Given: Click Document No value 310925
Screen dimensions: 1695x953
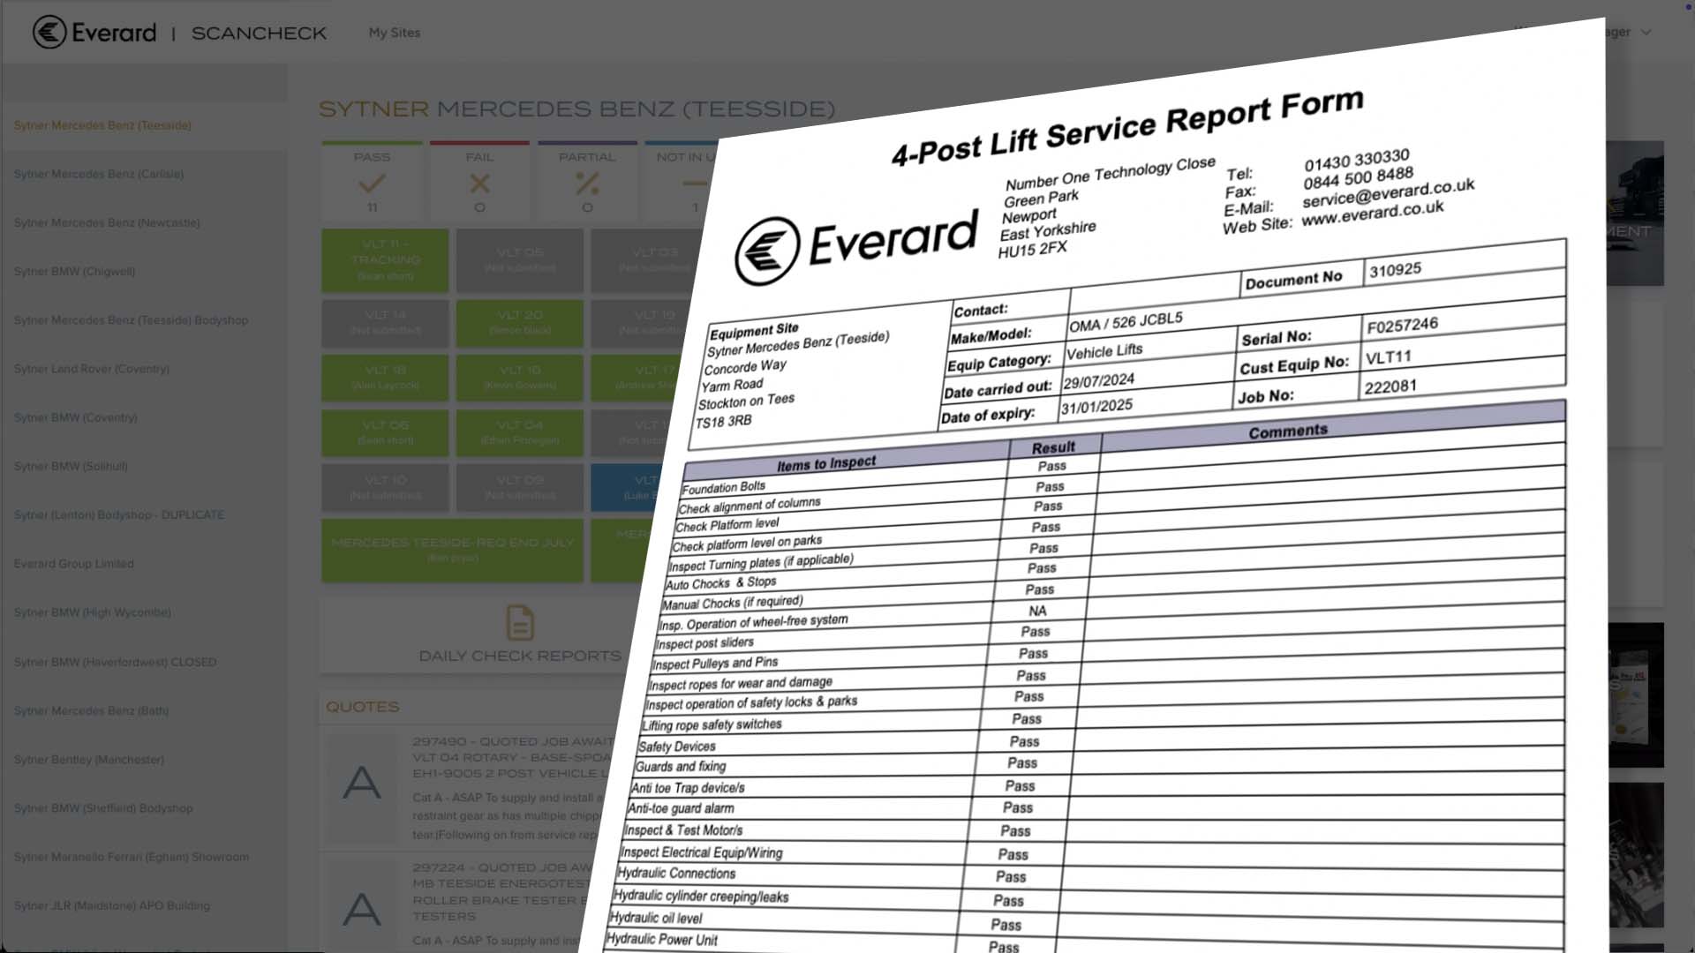Looking at the screenshot, I should 1395,270.
